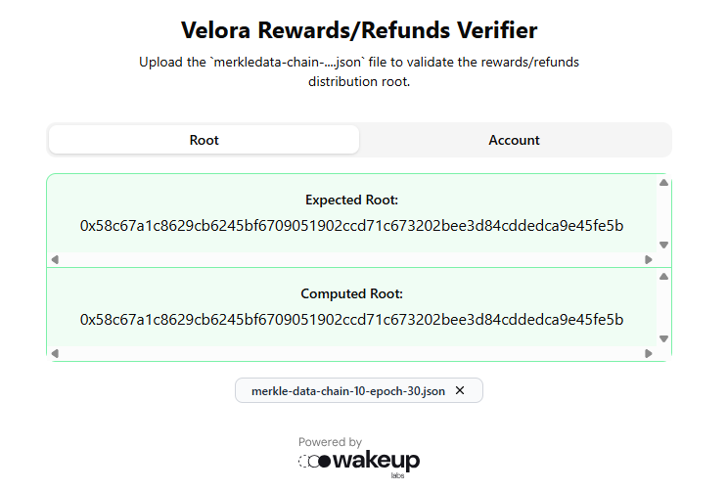Switch to the Root tab
This screenshot has height=491, width=727.
[204, 140]
